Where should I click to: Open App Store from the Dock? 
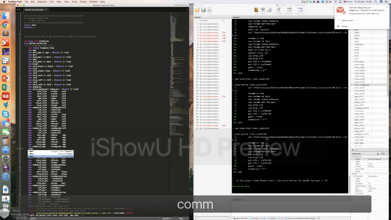pos(5,150)
